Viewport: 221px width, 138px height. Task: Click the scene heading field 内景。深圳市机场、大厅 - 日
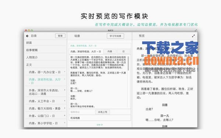click(x=86, y=52)
